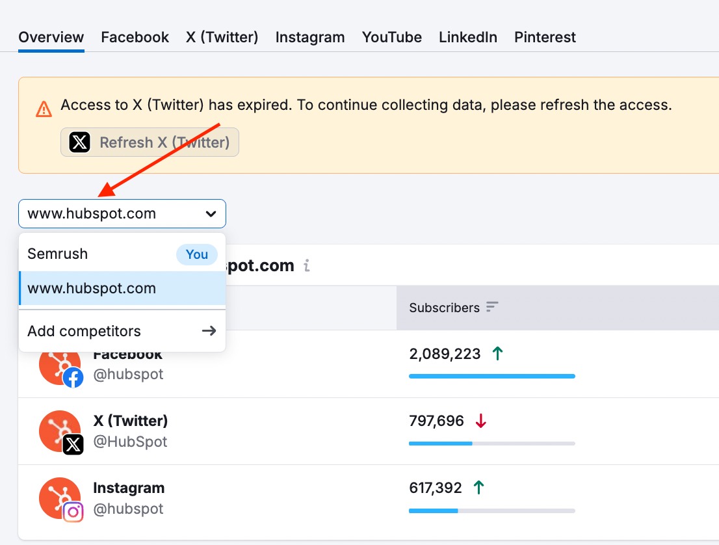Go to the Instagram tab
Screen dimensions: 719x545
[x=310, y=37]
